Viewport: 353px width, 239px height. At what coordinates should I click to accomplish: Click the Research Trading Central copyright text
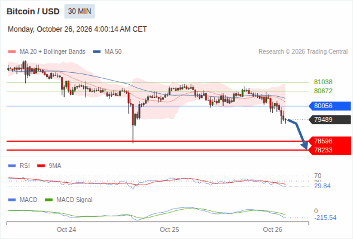[303, 52]
